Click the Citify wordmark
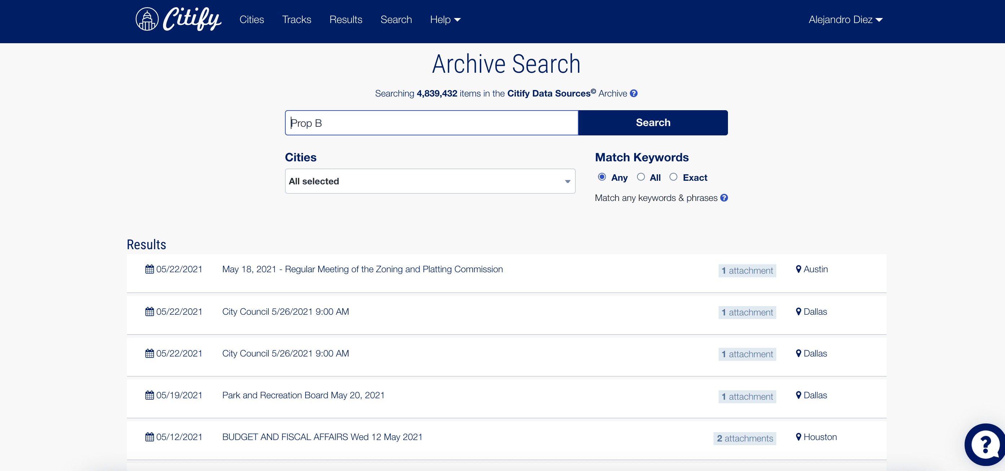Screen dimensions: 1005x471 click(x=192, y=19)
